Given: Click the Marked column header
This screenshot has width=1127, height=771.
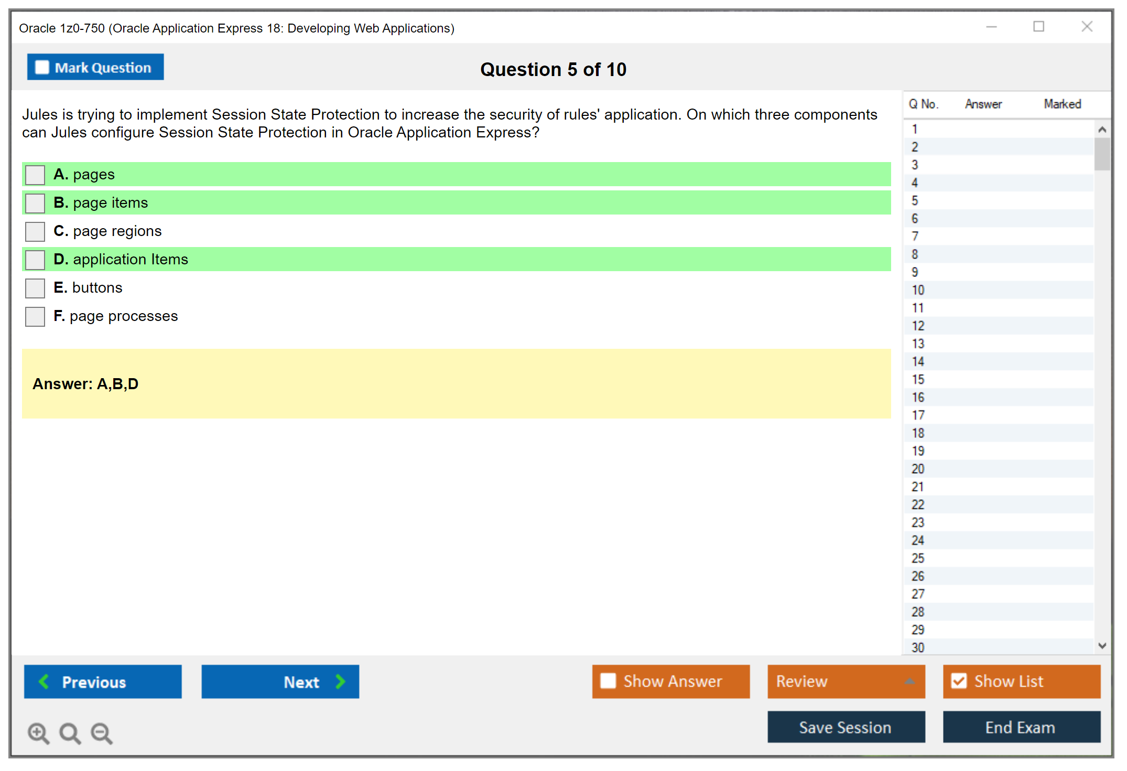Looking at the screenshot, I should pos(1062,103).
